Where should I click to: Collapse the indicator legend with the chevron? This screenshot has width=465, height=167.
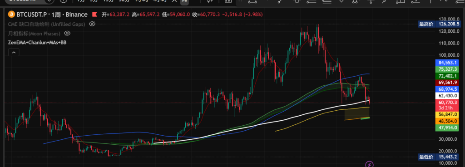(x=14, y=53)
